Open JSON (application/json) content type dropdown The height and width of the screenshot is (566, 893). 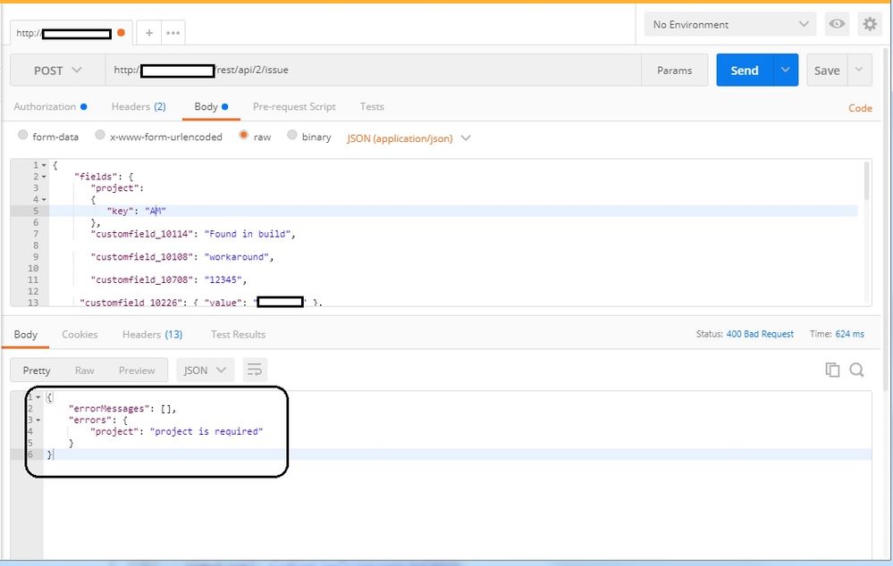click(409, 138)
